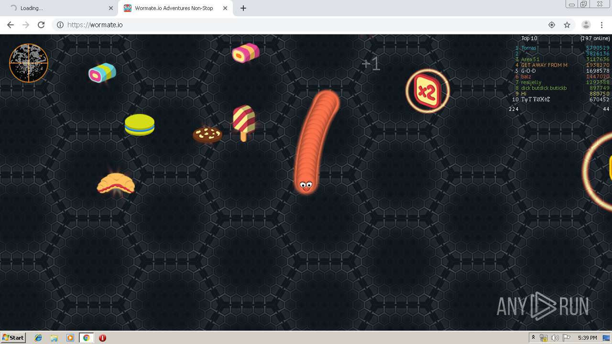Reload the wormate.io page

41,25
